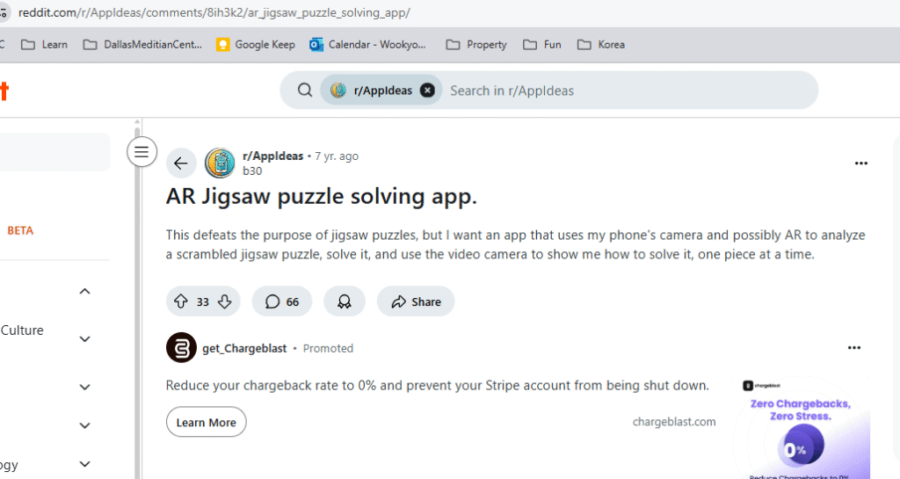This screenshot has height=479, width=900.
Task: Open post options three-dot menu
Action: click(861, 163)
